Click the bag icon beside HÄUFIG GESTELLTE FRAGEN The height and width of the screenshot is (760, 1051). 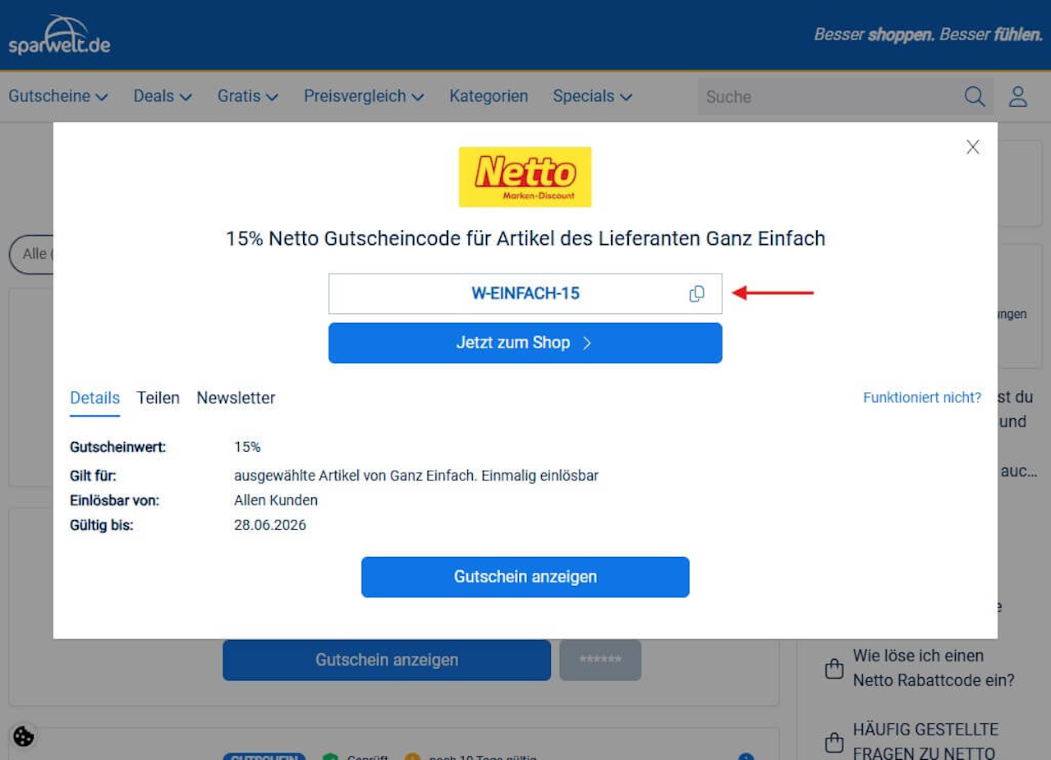click(x=833, y=742)
